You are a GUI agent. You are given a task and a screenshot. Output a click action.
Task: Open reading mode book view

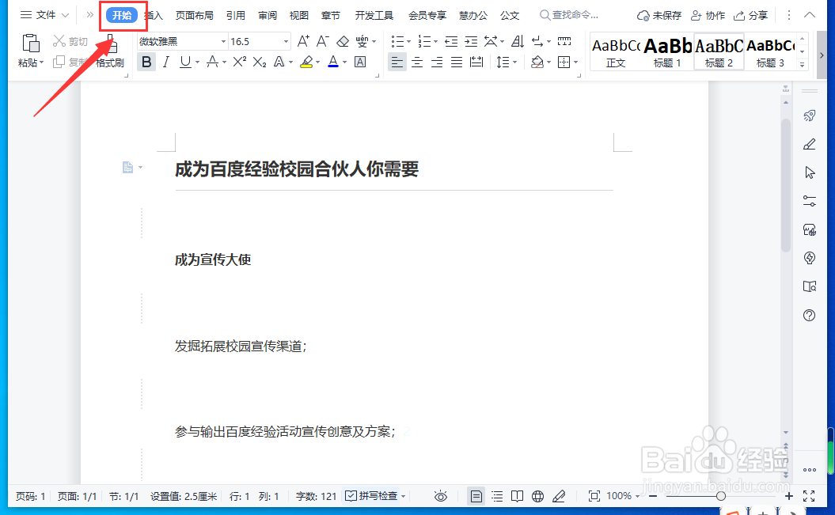517,496
